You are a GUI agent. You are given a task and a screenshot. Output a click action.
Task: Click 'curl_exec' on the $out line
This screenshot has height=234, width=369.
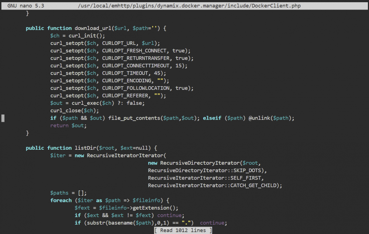85,103
